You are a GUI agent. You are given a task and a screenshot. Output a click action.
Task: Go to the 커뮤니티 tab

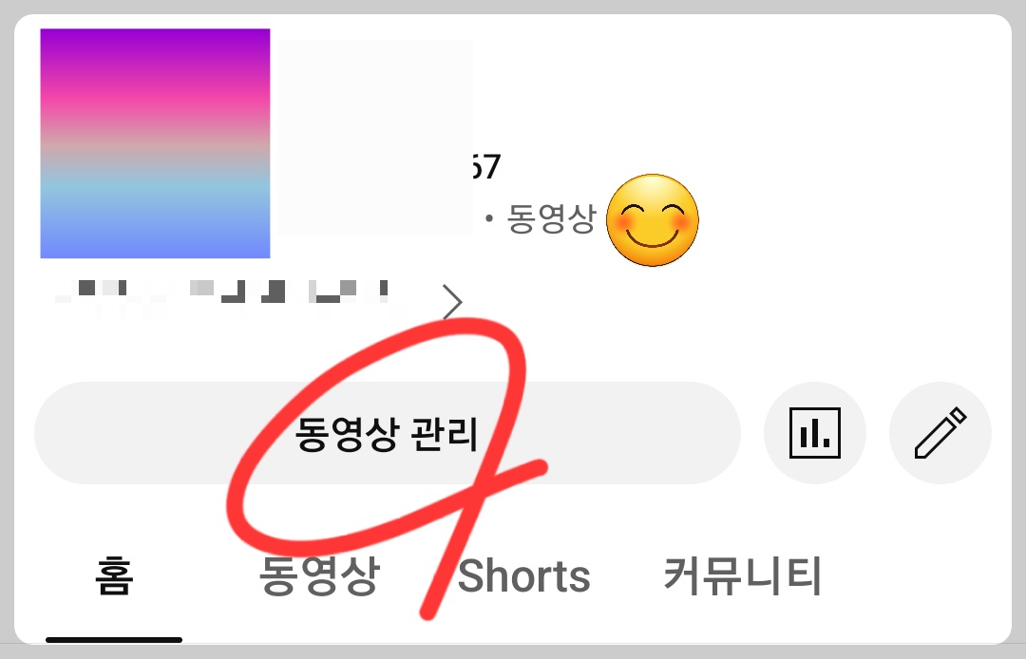click(743, 576)
